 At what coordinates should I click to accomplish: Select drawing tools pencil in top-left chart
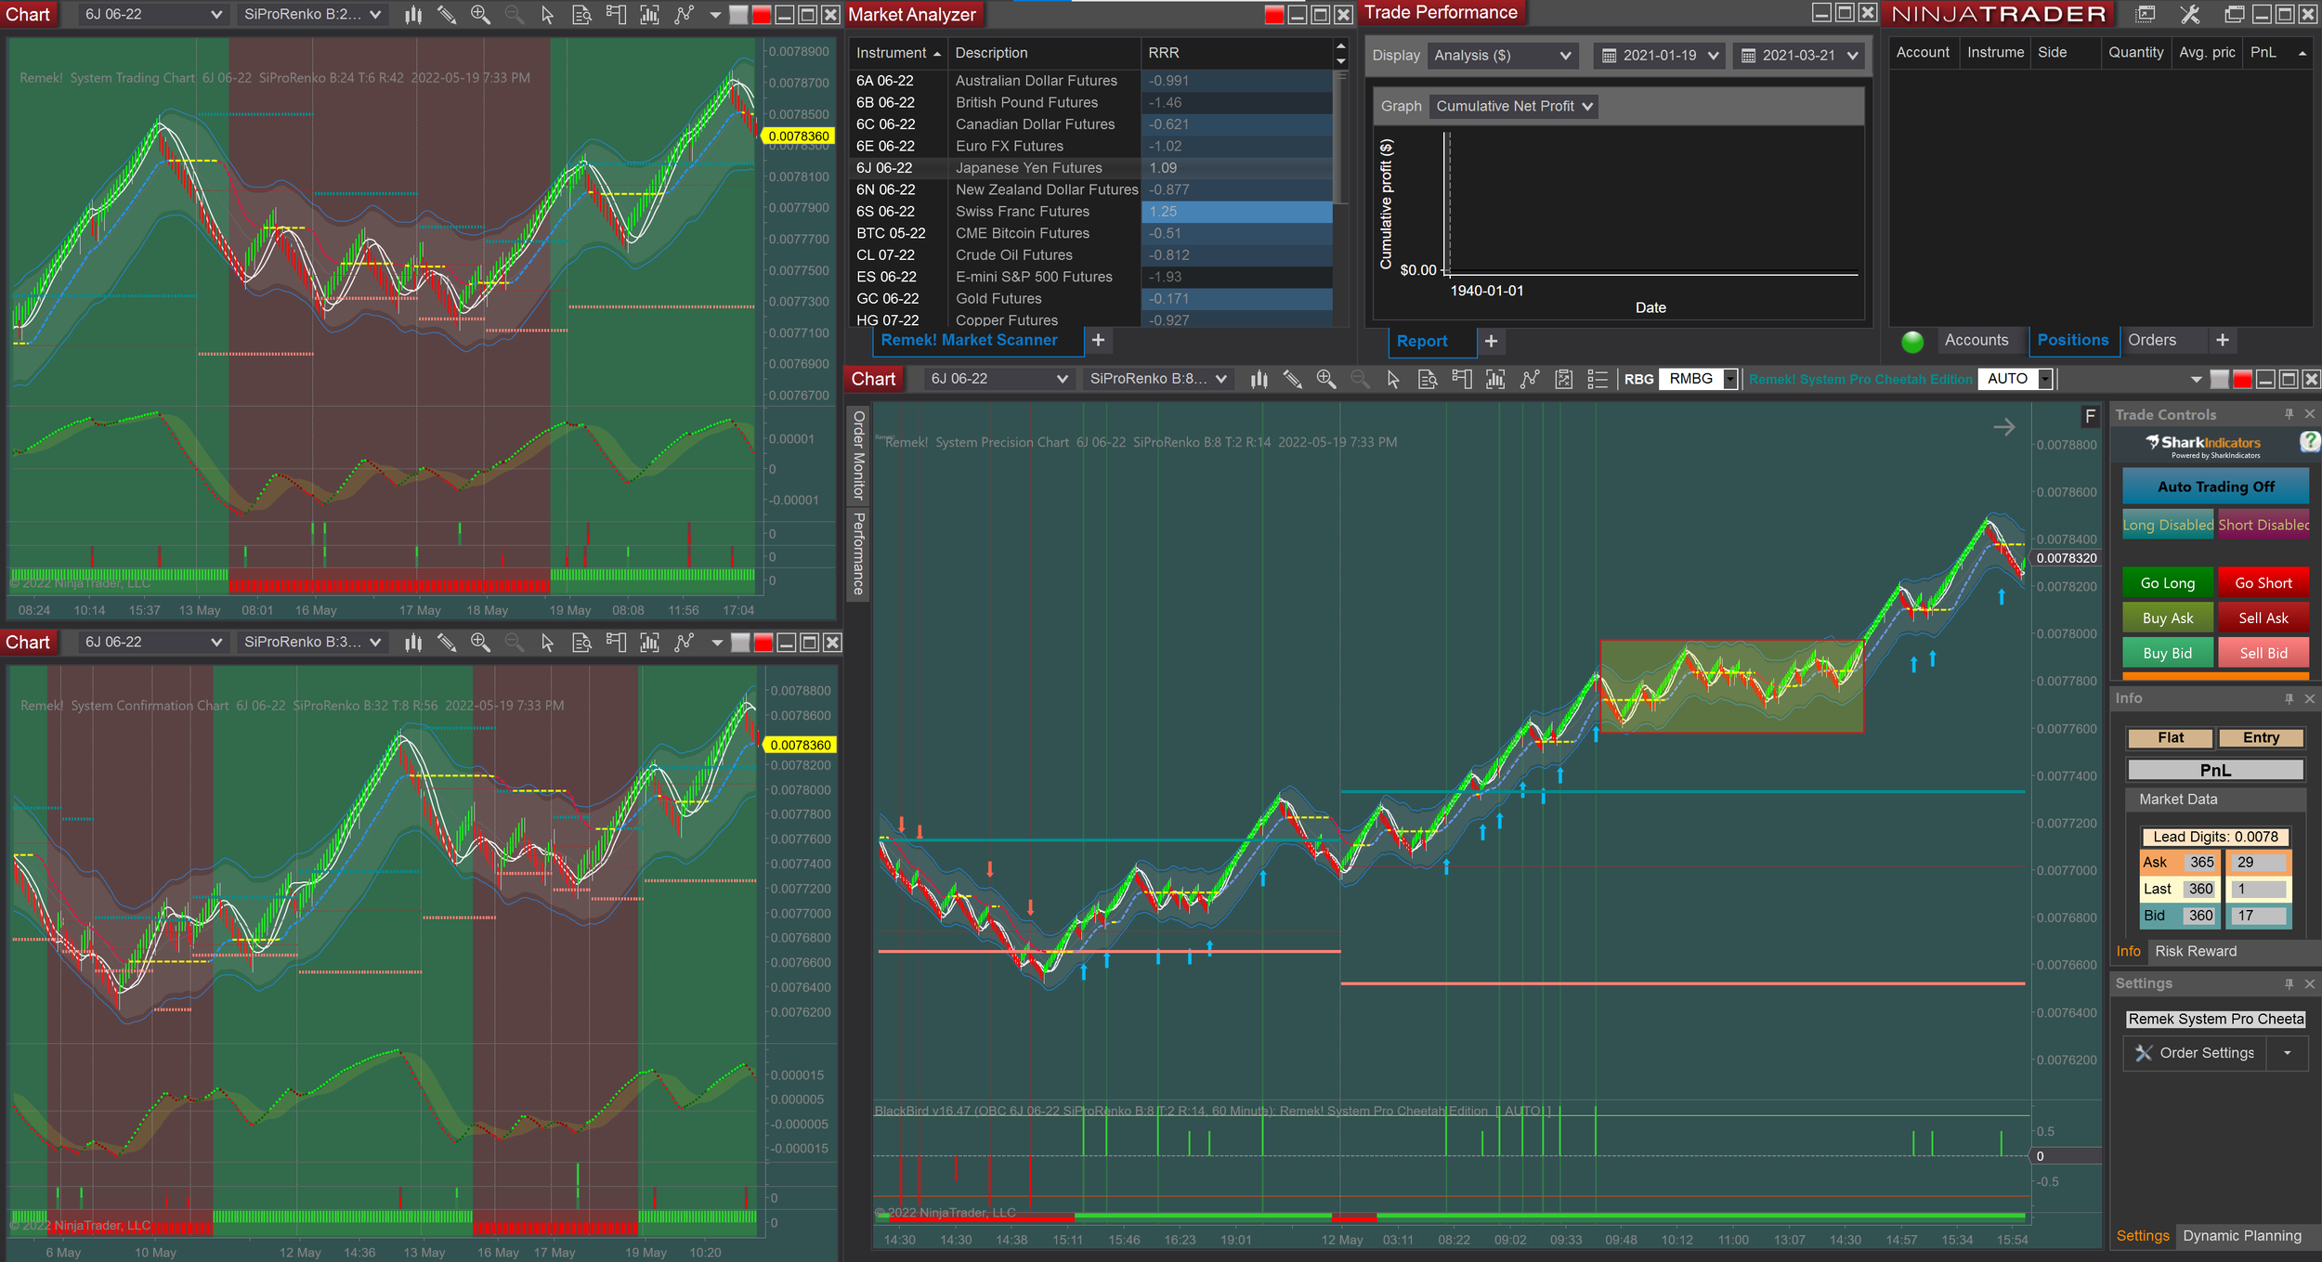tap(447, 15)
